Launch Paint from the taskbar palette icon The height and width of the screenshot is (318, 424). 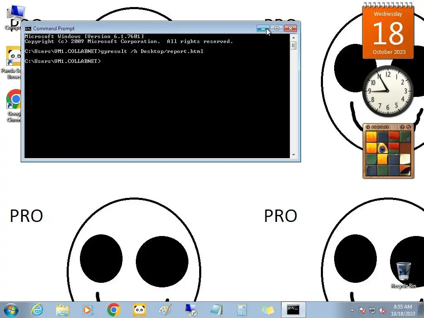point(165,310)
